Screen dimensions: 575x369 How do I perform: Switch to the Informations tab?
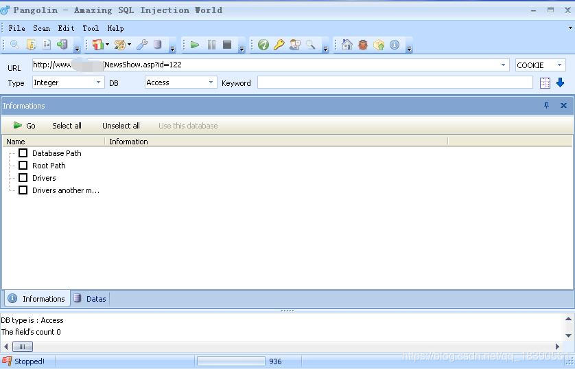36,298
